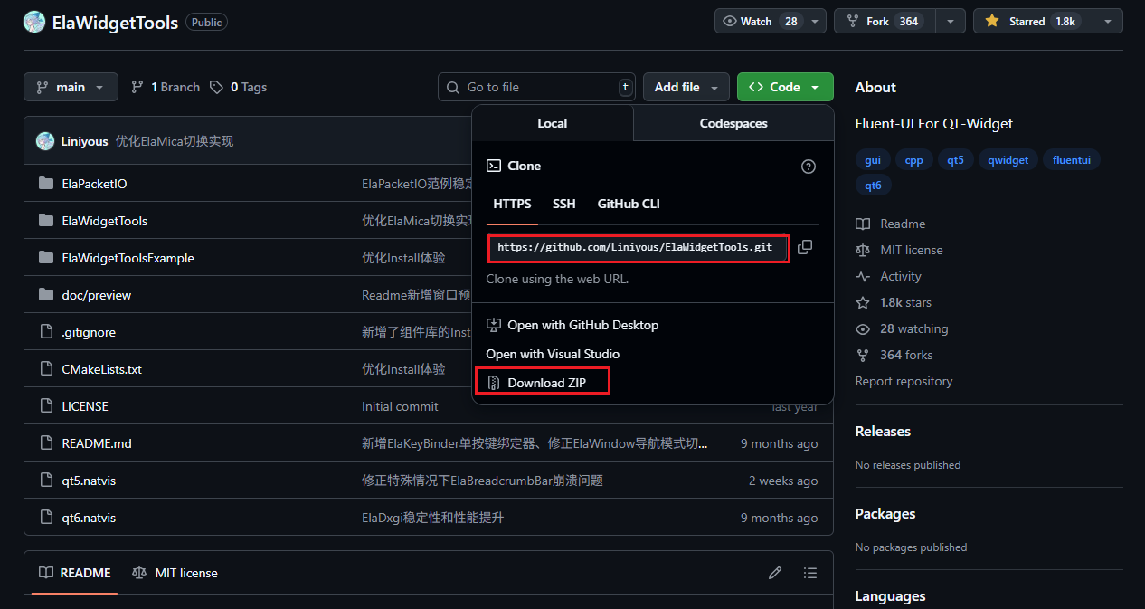Open the ElaWidgetTools folder link
The width and height of the screenshot is (1145, 609).
click(x=105, y=221)
